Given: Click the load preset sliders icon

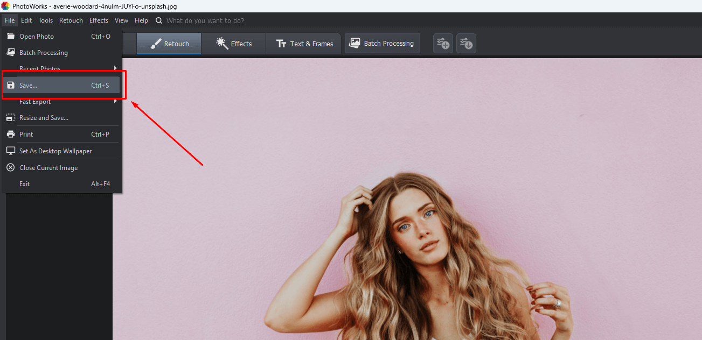Looking at the screenshot, I should click(x=466, y=44).
